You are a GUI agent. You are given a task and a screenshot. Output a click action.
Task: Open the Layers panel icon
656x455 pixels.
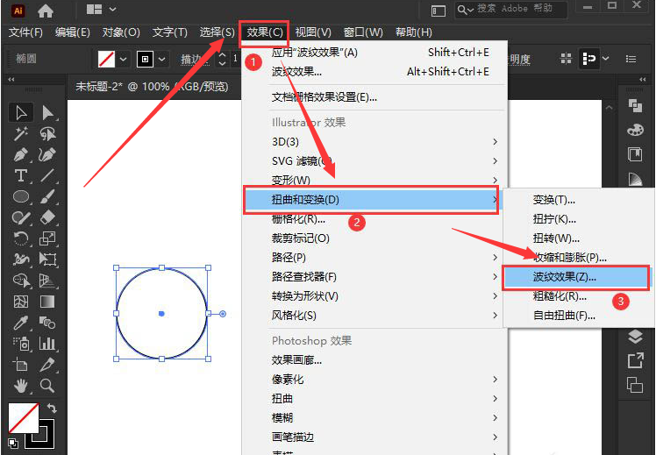tap(635, 337)
